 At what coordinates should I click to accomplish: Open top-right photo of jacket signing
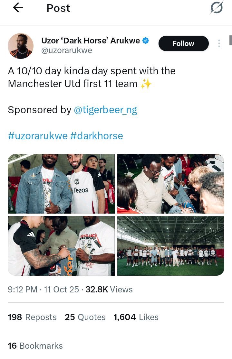pos(170,184)
